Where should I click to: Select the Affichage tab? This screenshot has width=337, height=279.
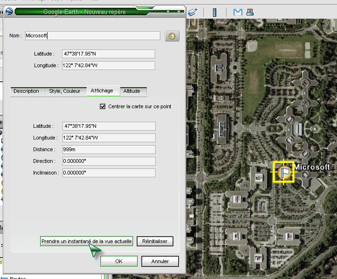pos(102,91)
